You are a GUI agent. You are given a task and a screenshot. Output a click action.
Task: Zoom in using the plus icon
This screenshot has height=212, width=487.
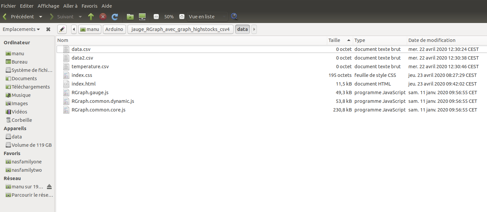point(182,17)
